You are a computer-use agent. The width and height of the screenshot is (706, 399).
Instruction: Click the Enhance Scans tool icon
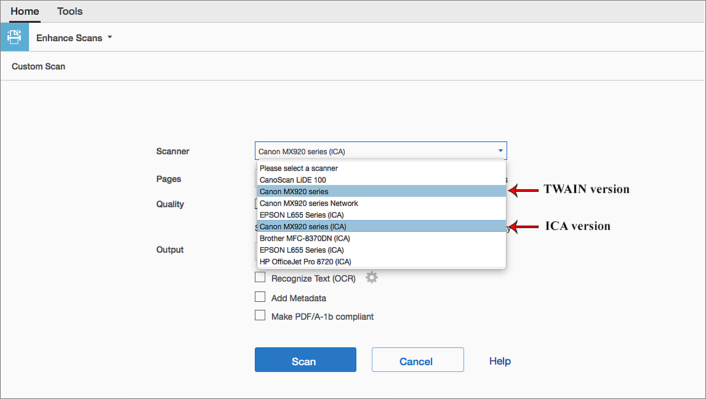14,37
